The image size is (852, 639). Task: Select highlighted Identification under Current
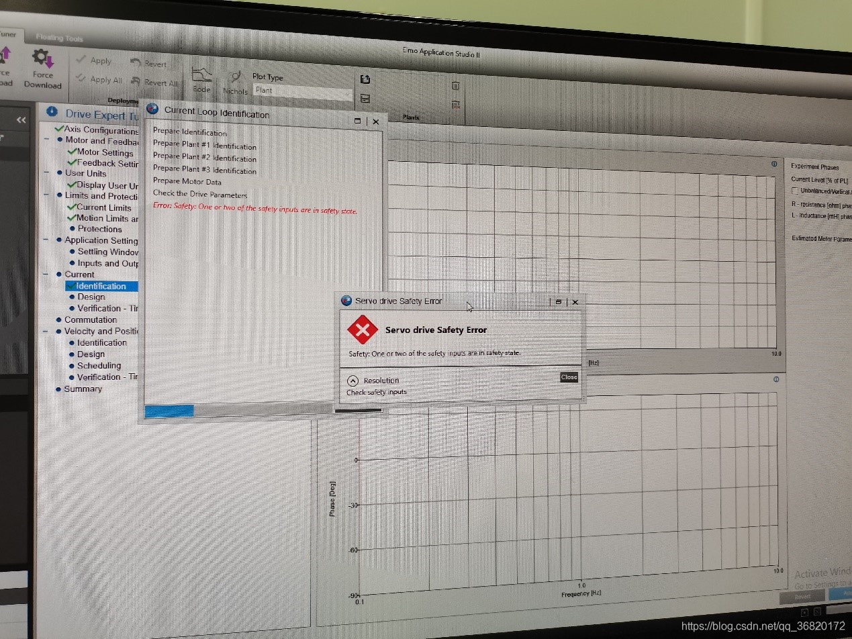pyautogui.click(x=101, y=286)
